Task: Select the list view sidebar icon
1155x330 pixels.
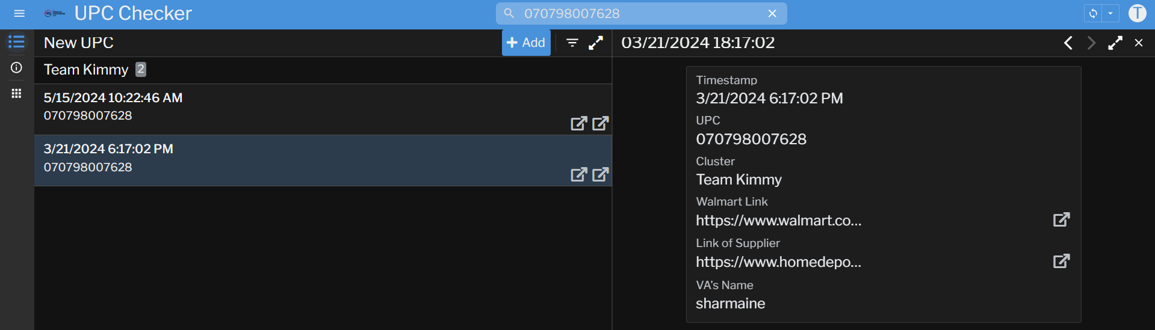Action: click(x=16, y=42)
